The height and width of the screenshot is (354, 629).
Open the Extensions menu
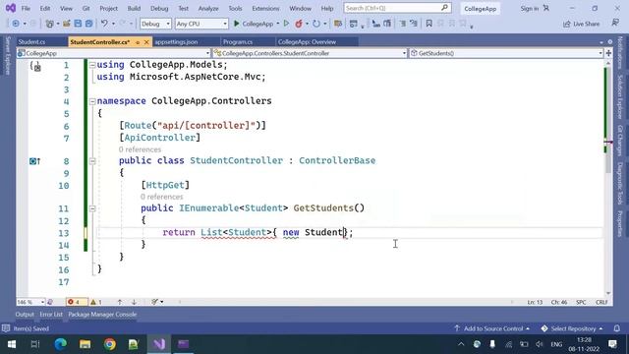[x=265, y=8]
